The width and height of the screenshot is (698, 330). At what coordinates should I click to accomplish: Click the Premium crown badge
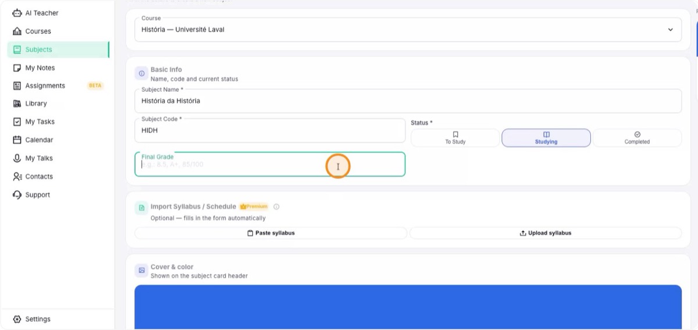254,206
